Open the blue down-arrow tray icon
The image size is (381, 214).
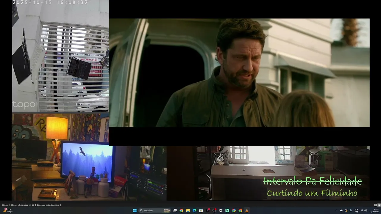351,210
